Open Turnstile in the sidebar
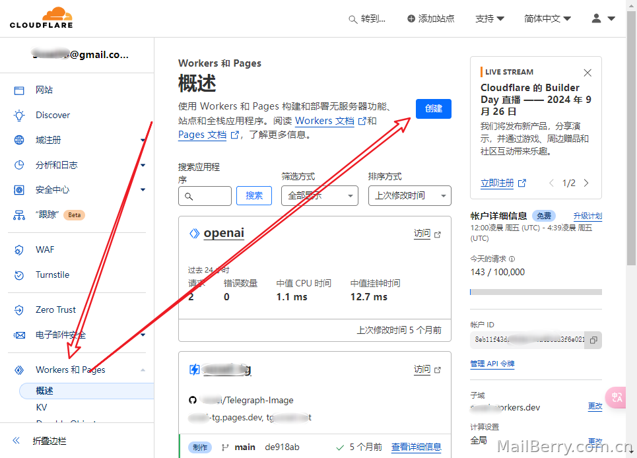637x458 pixels. [x=52, y=275]
